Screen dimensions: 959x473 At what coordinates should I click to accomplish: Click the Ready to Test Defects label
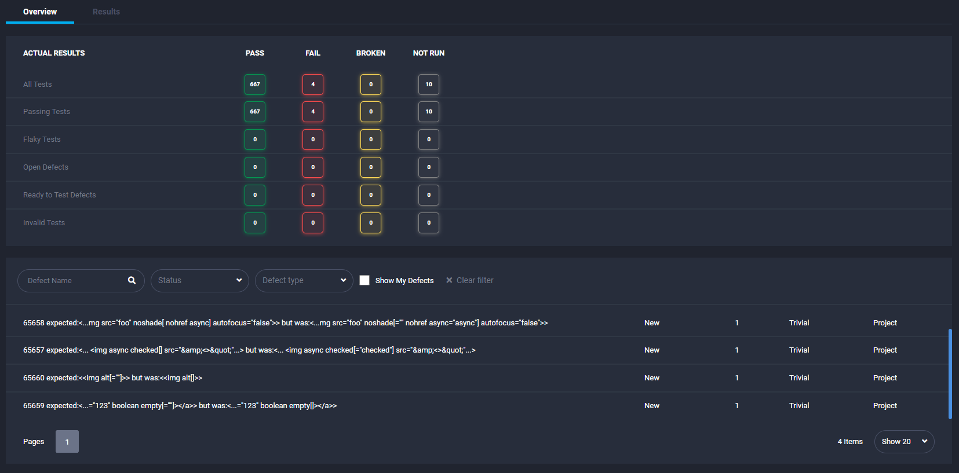(x=60, y=195)
